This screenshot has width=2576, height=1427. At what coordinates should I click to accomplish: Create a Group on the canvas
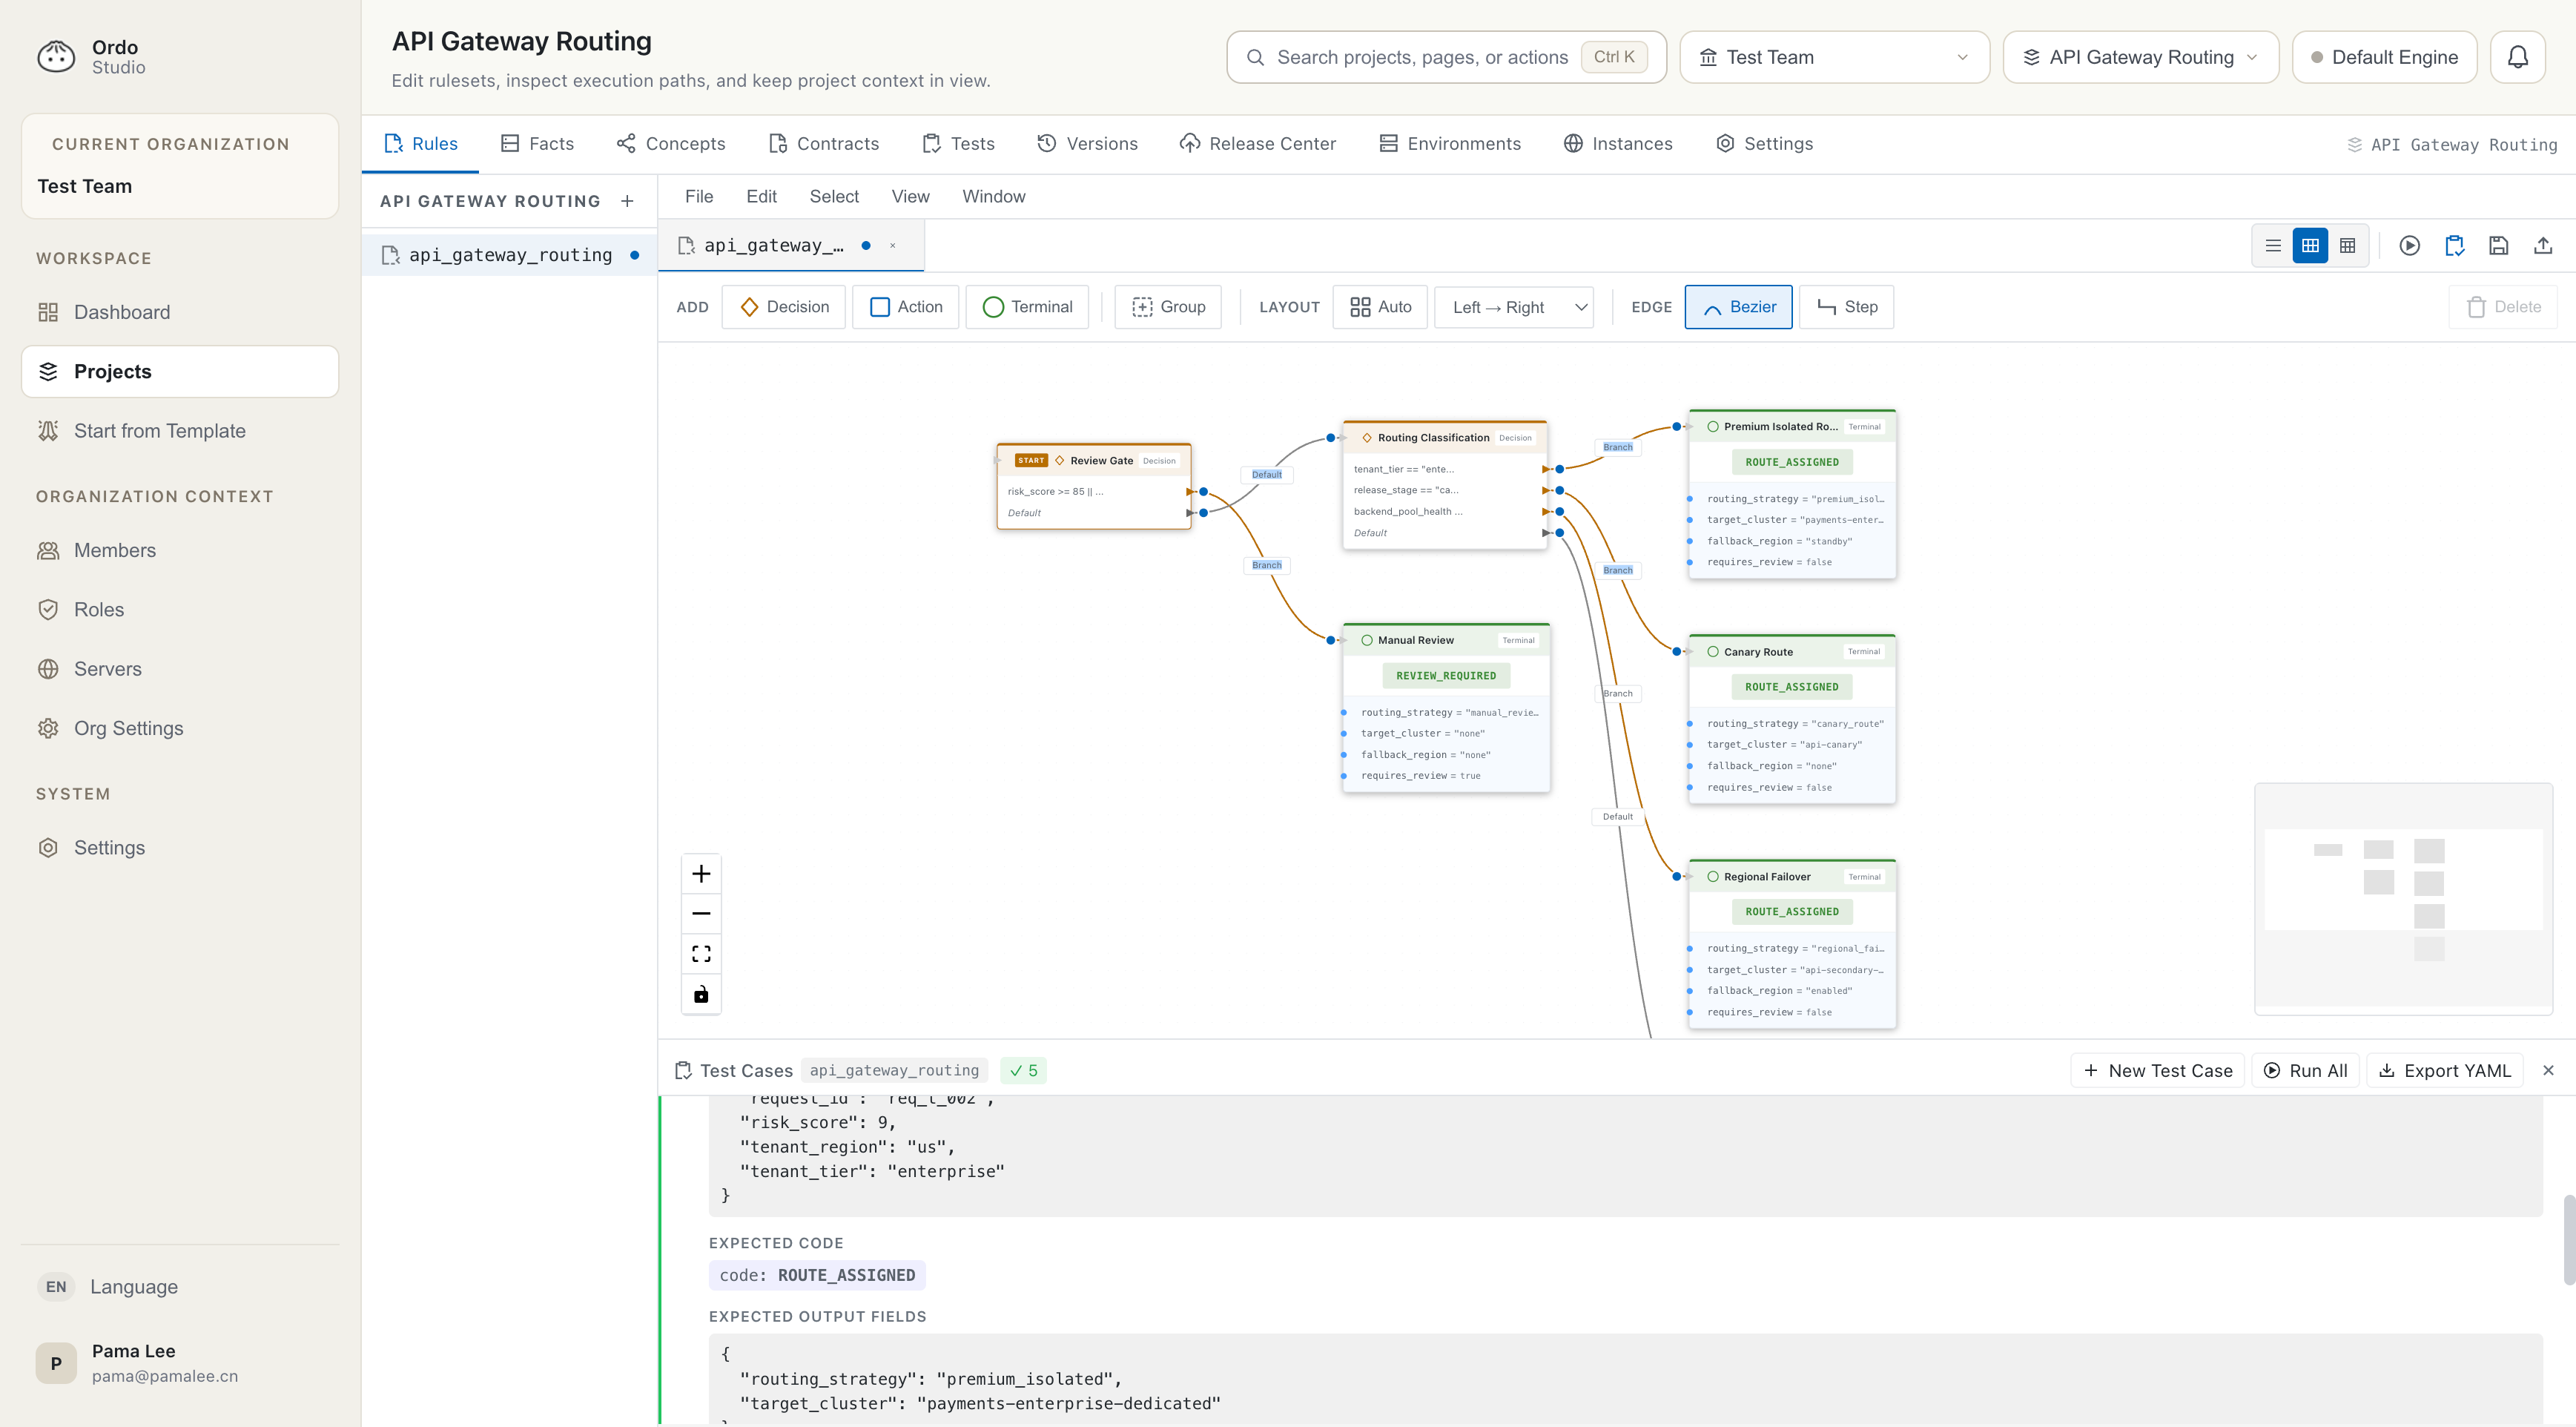click(x=1167, y=307)
